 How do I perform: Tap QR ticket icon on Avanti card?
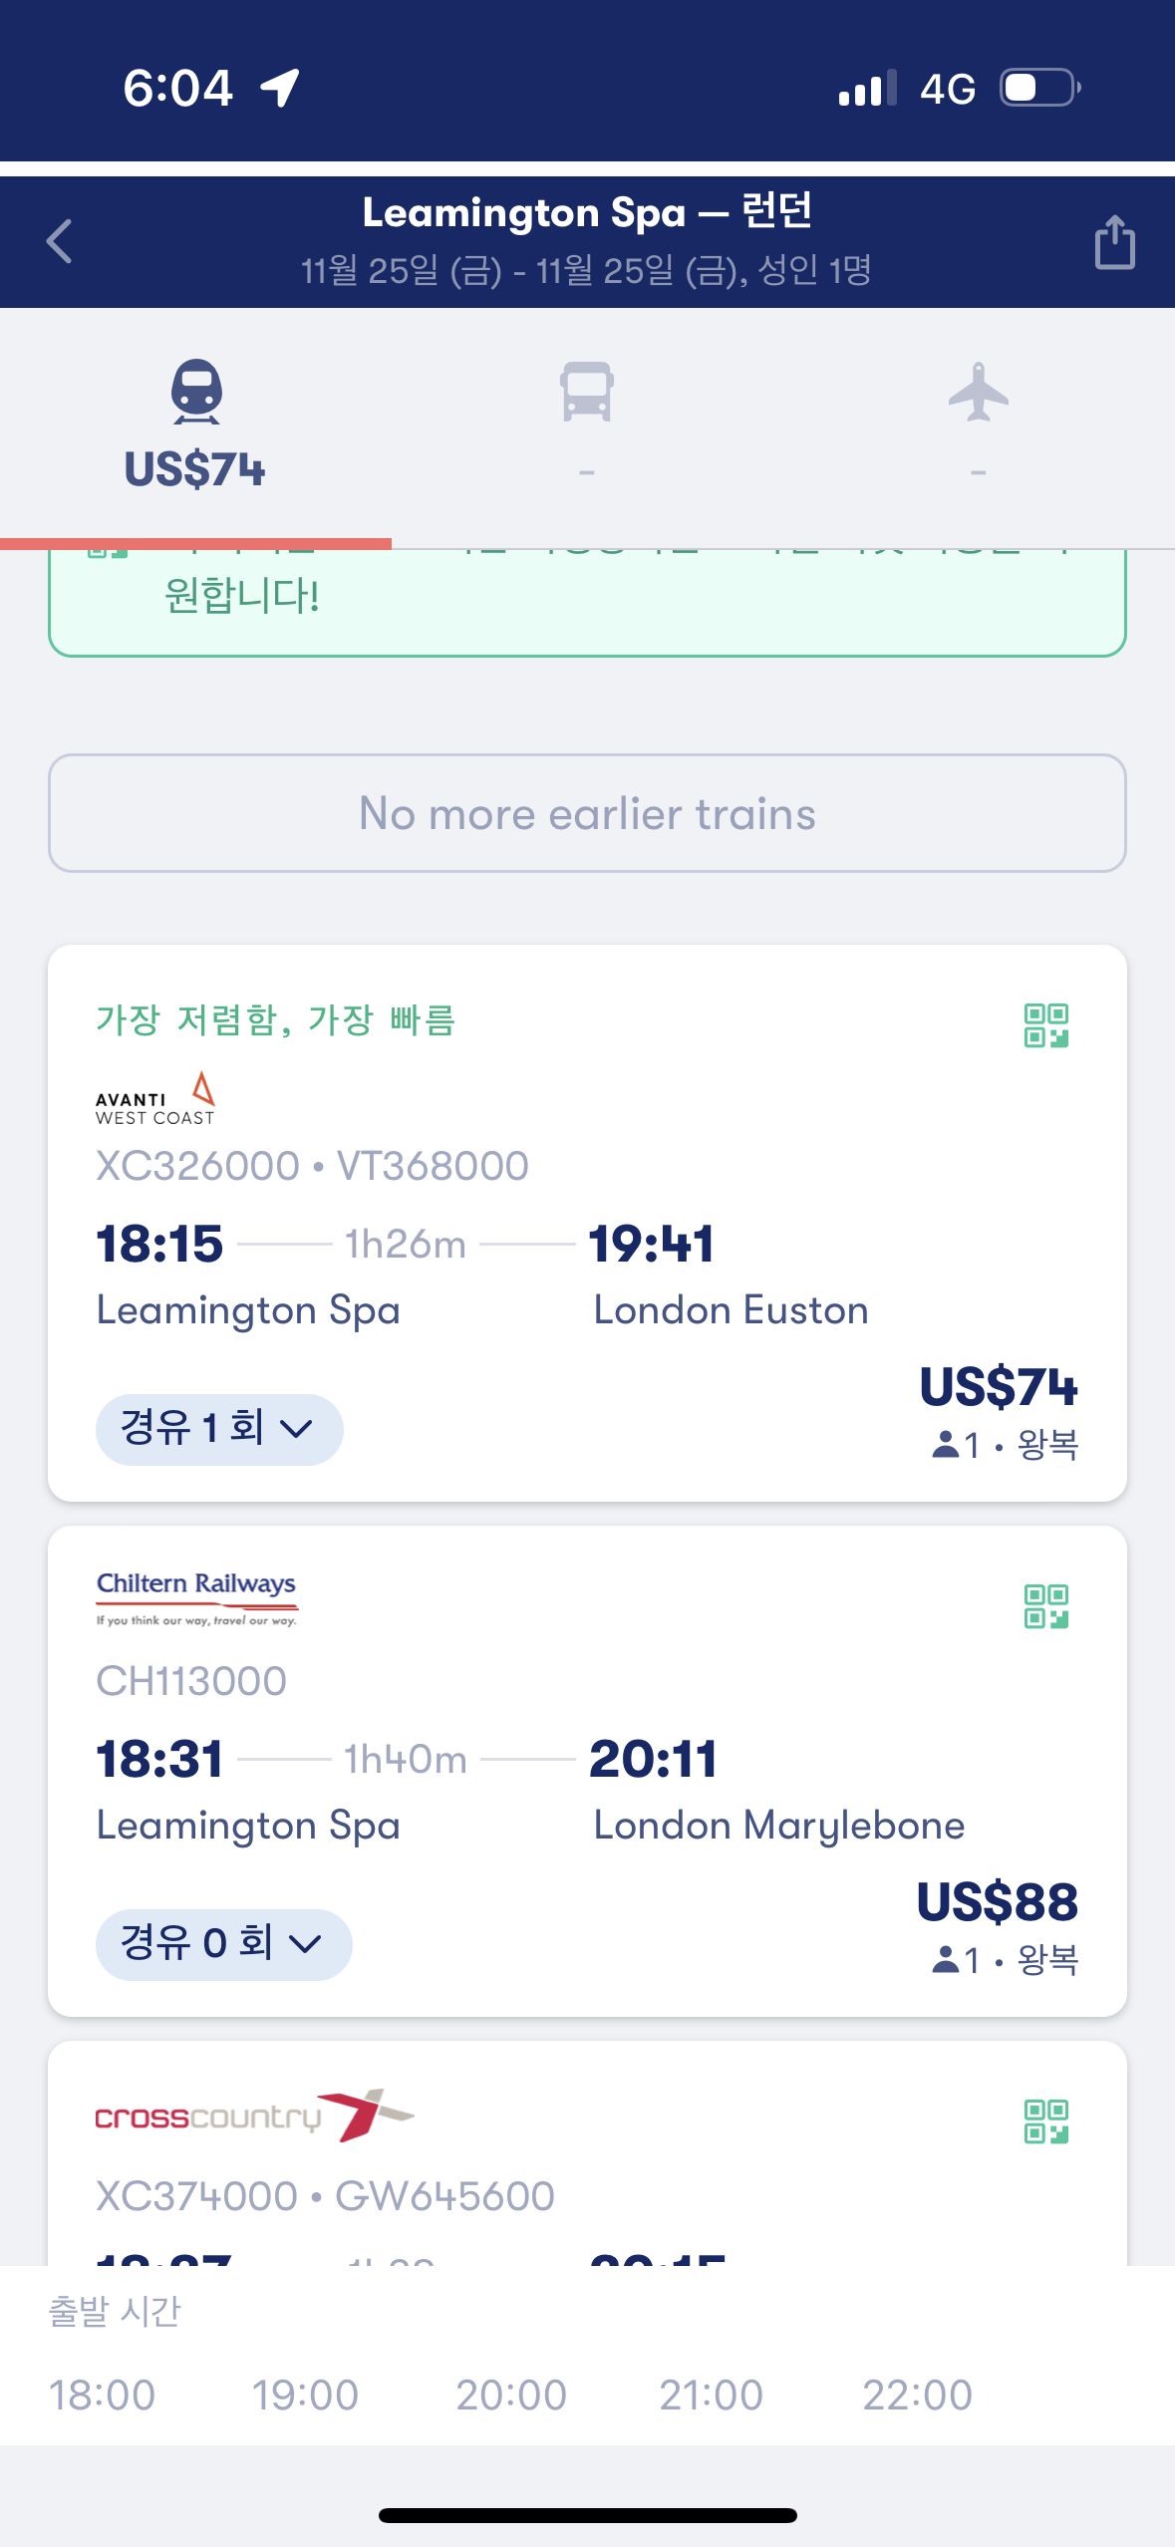pos(1046,1025)
